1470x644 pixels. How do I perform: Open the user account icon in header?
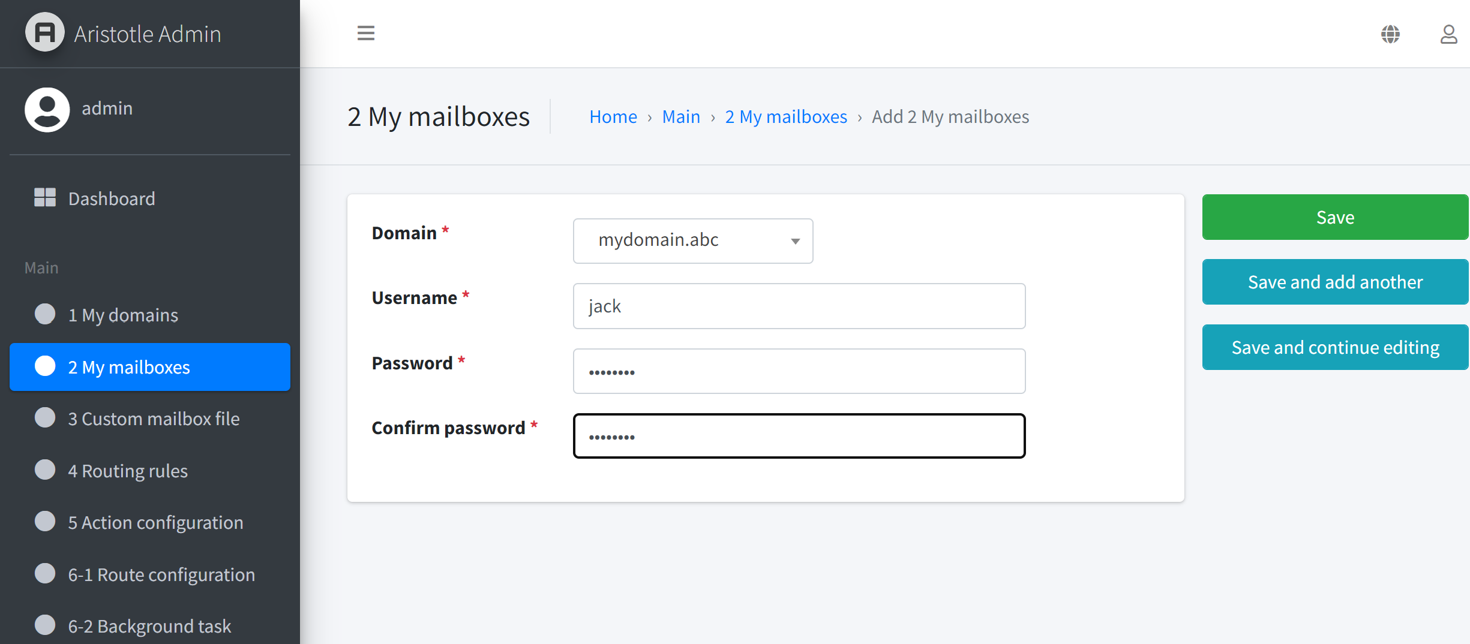(x=1448, y=34)
